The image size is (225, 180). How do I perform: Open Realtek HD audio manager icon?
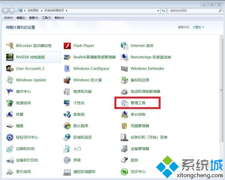(67, 57)
